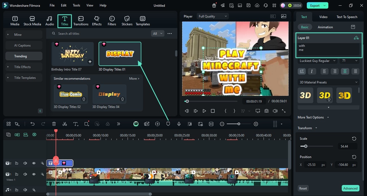Viewport: 367px width, 196px height.
Task: Open the Edit menu
Action: 64,5
